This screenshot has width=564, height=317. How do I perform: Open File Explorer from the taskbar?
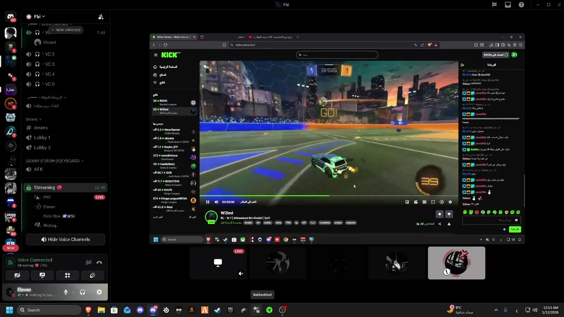(x=101, y=310)
